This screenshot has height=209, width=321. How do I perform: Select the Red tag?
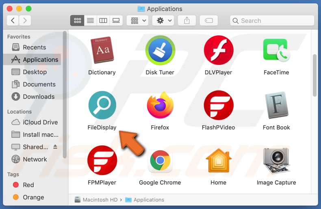[x=28, y=185]
